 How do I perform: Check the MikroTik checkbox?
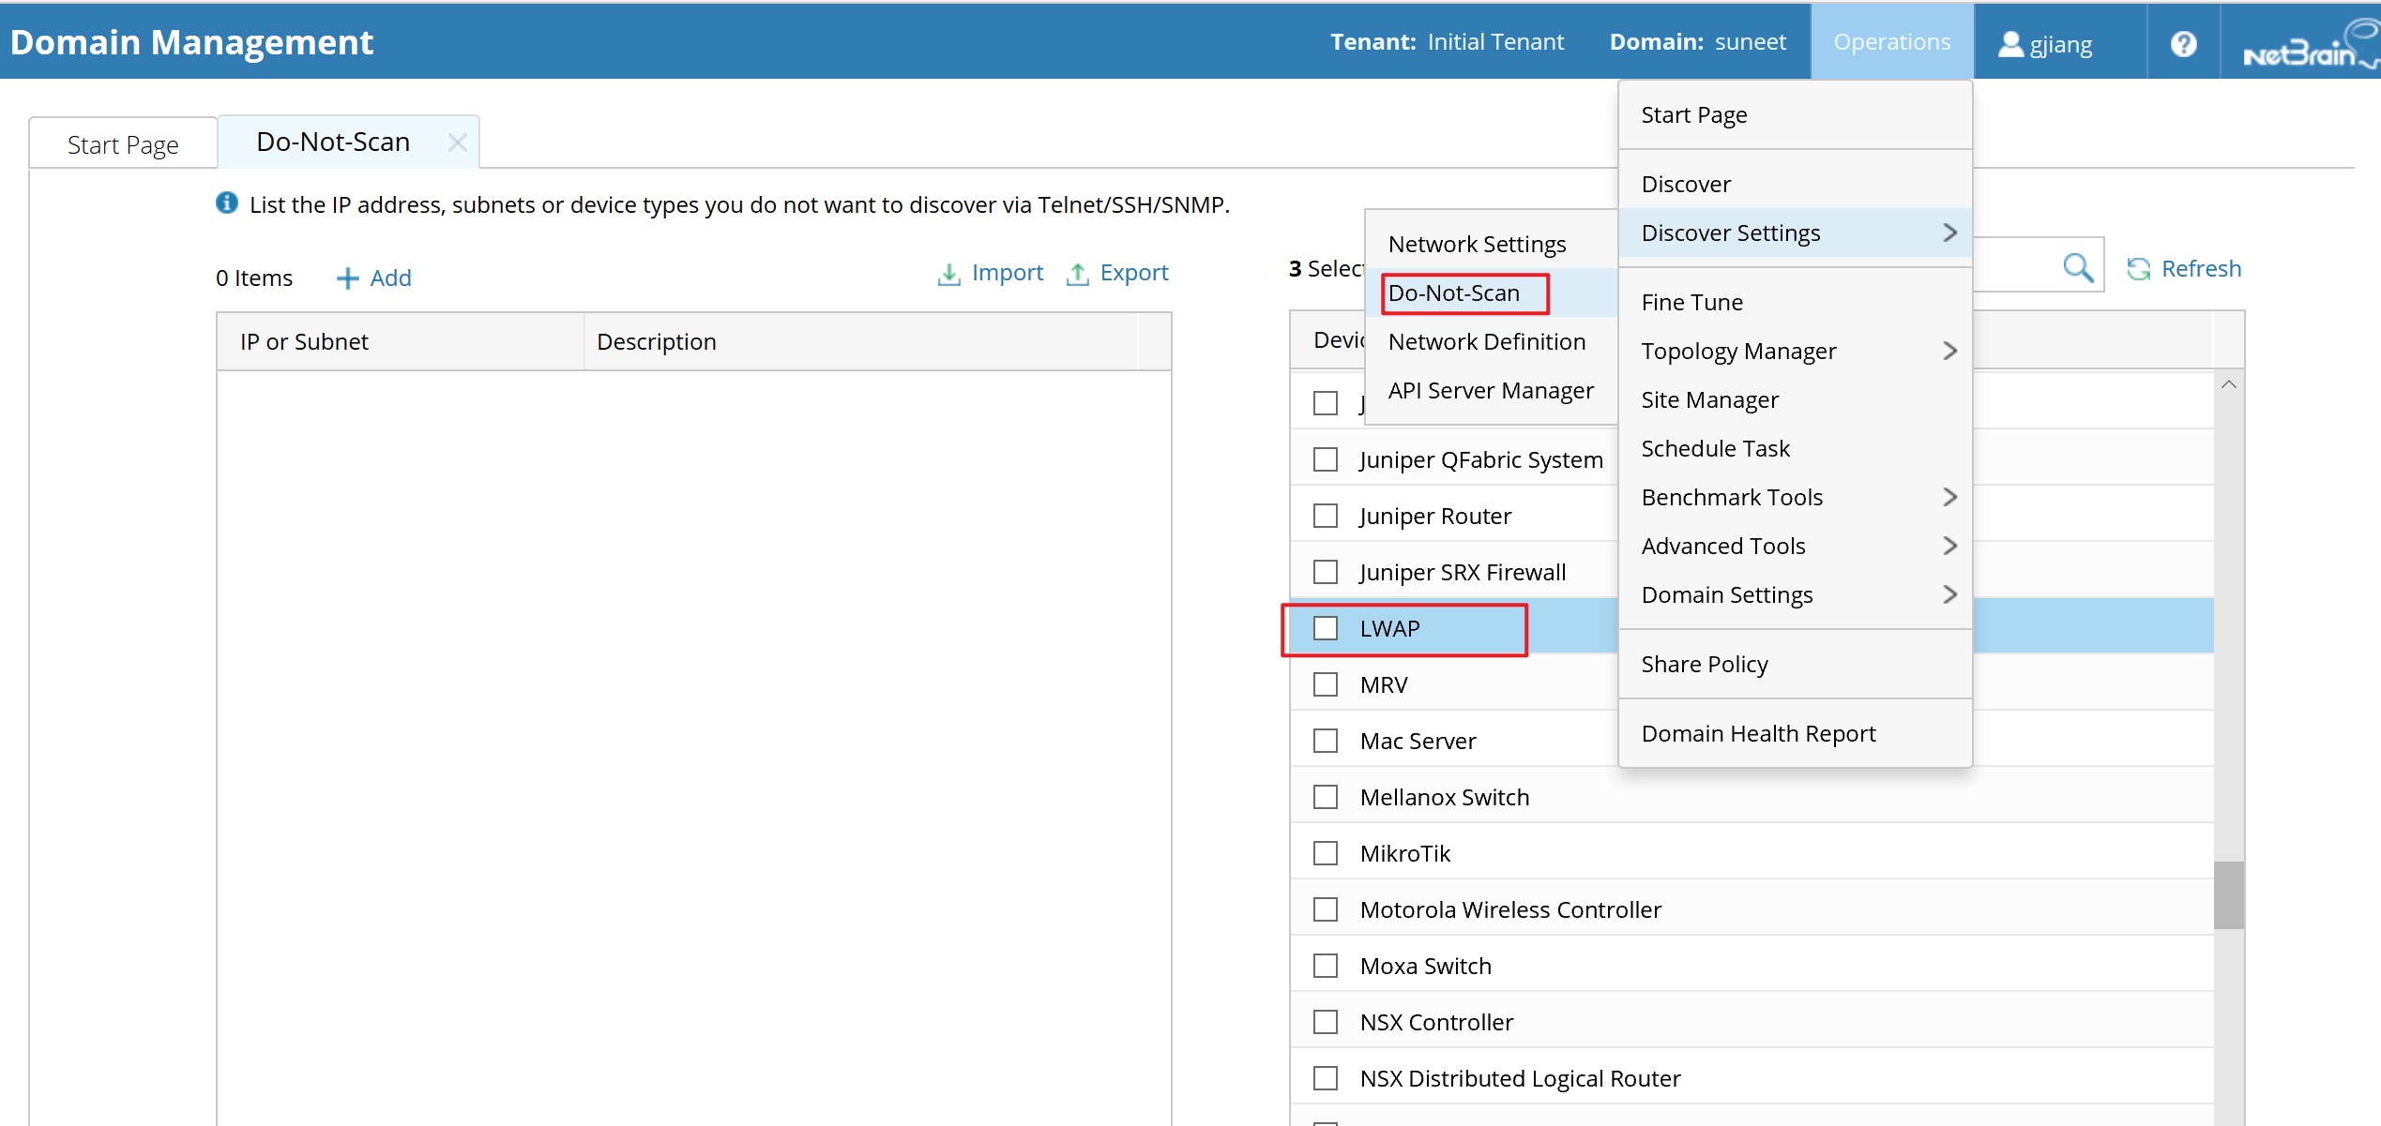click(1326, 853)
